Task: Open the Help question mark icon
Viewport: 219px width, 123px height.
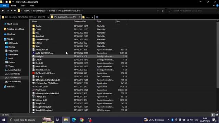Action: point(217,5)
